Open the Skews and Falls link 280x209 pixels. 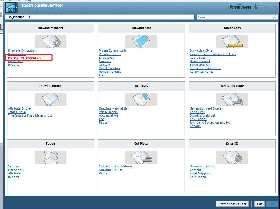point(201,65)
